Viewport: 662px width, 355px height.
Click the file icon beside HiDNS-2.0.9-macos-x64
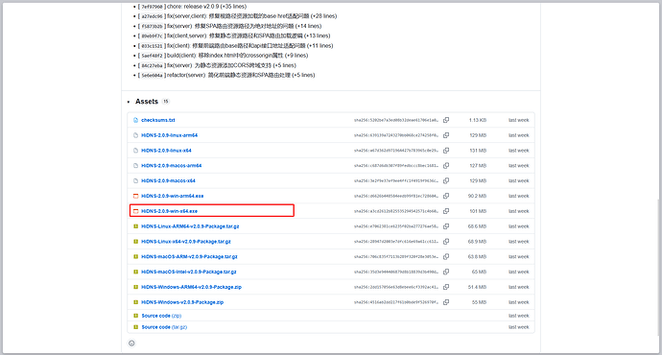click(x=135, y=180)
